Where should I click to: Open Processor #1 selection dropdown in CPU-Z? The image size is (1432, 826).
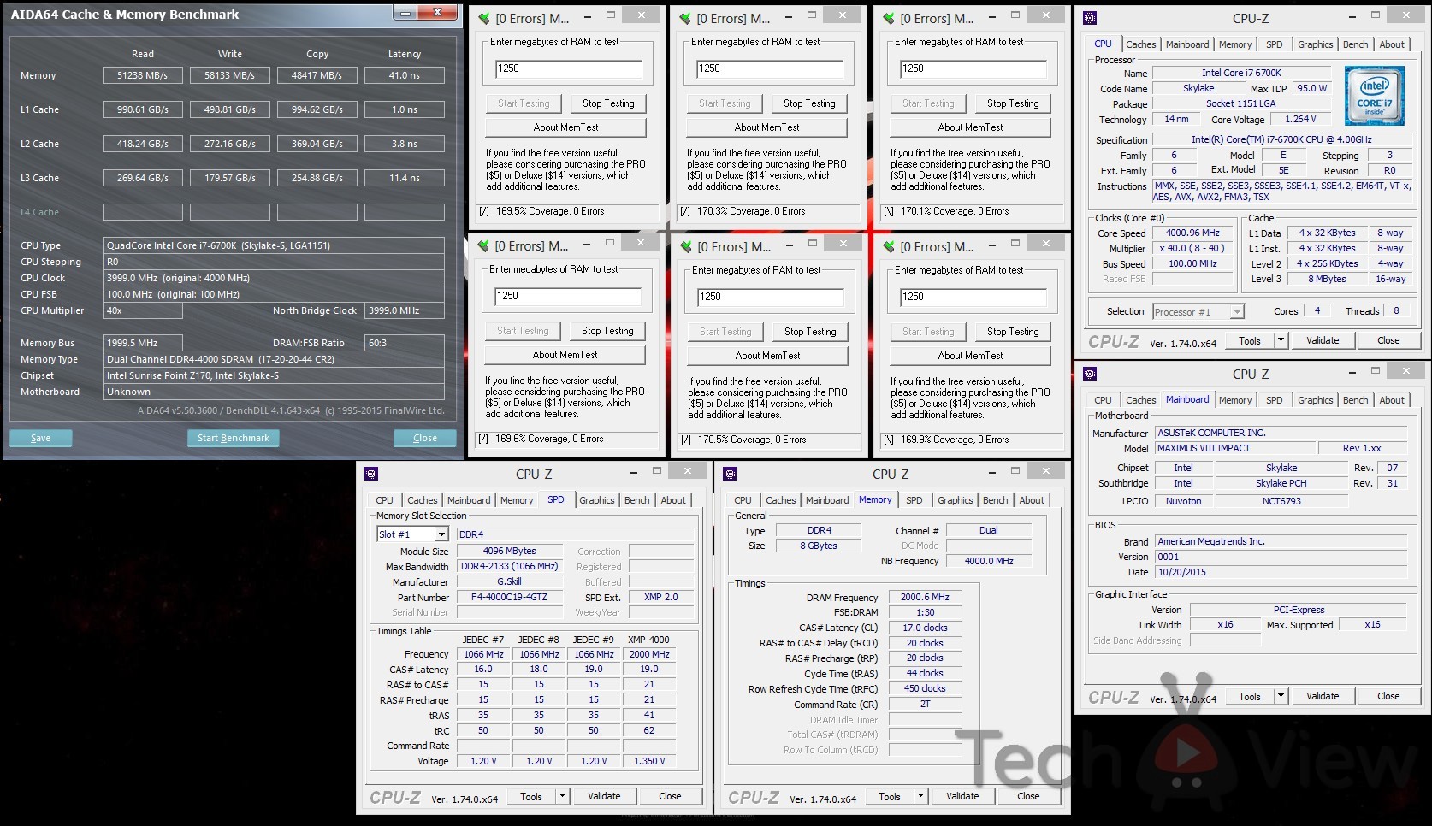click(1198, 312)
